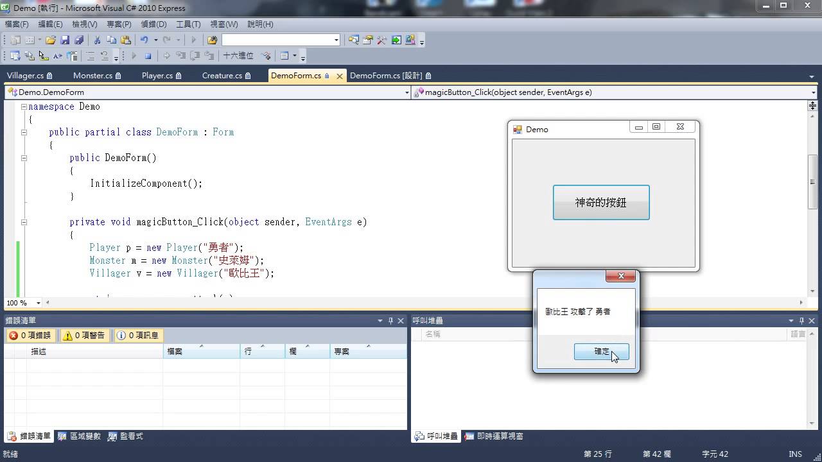Collapse the DemoForm() constructor outline
The width and height of the screenshot is (822, 462).
coord(24,158)
